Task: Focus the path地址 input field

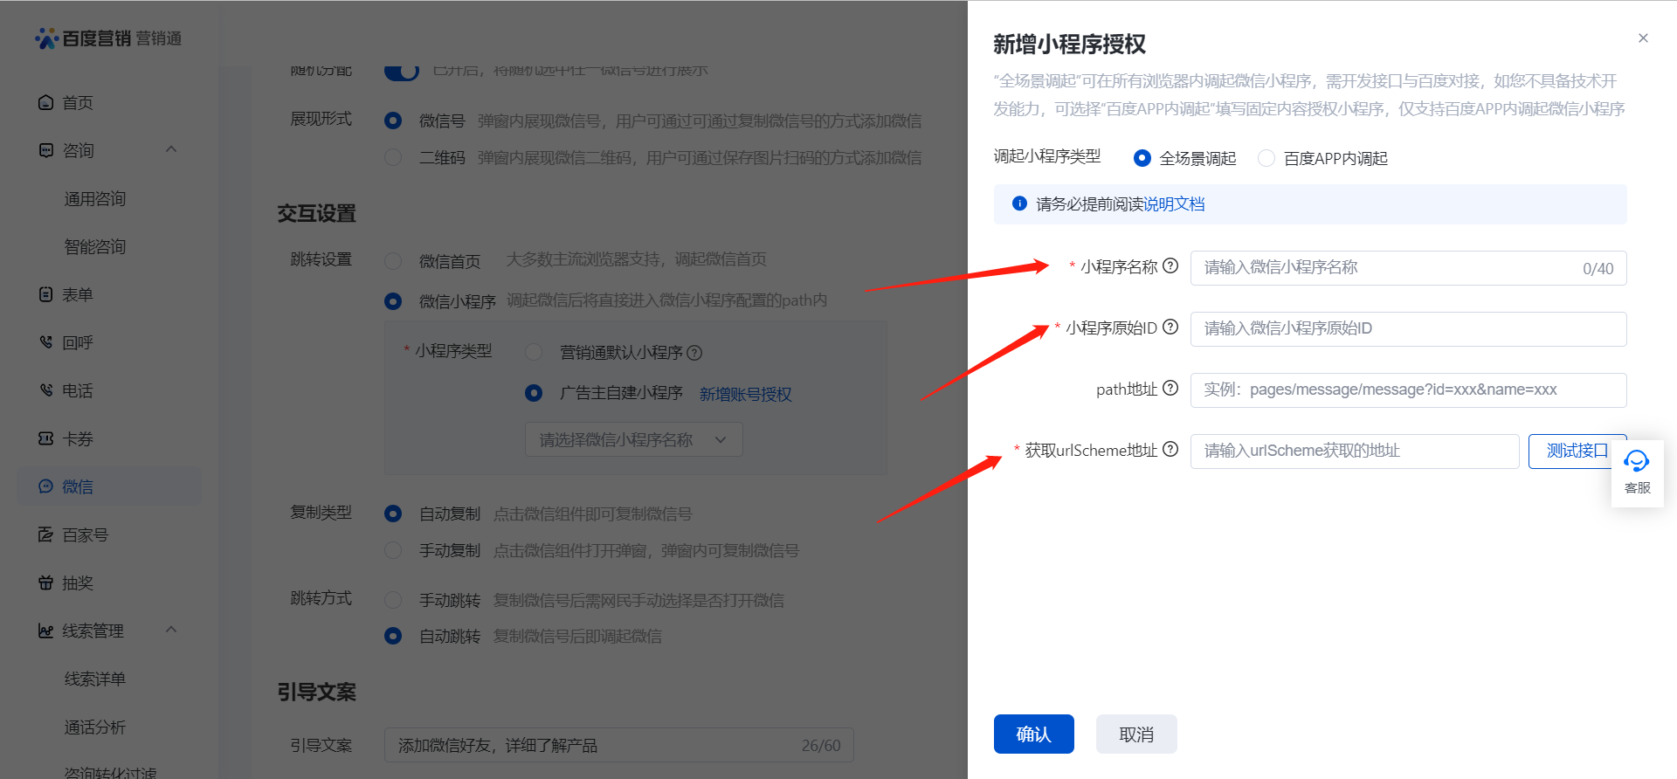Action: point(1408,390)
